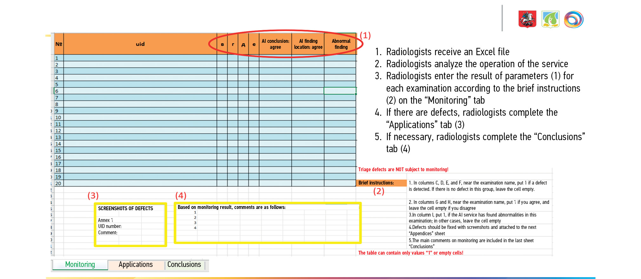Select row number 20 in the table
The image size is (641, 279).
click(x=58, y=183)
